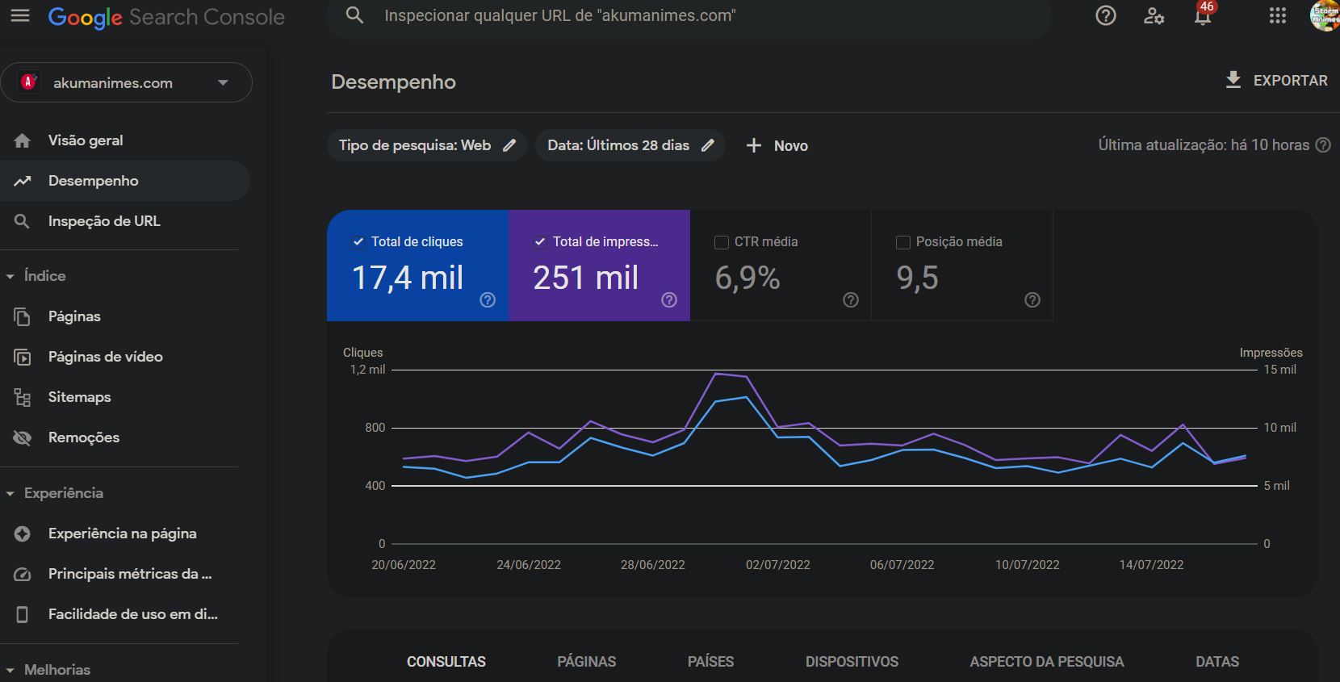Switch to the PÁGINAS tab
The height and width of the screenshot is (682, 1340).
pyautogui.click(x=586, y=662)
